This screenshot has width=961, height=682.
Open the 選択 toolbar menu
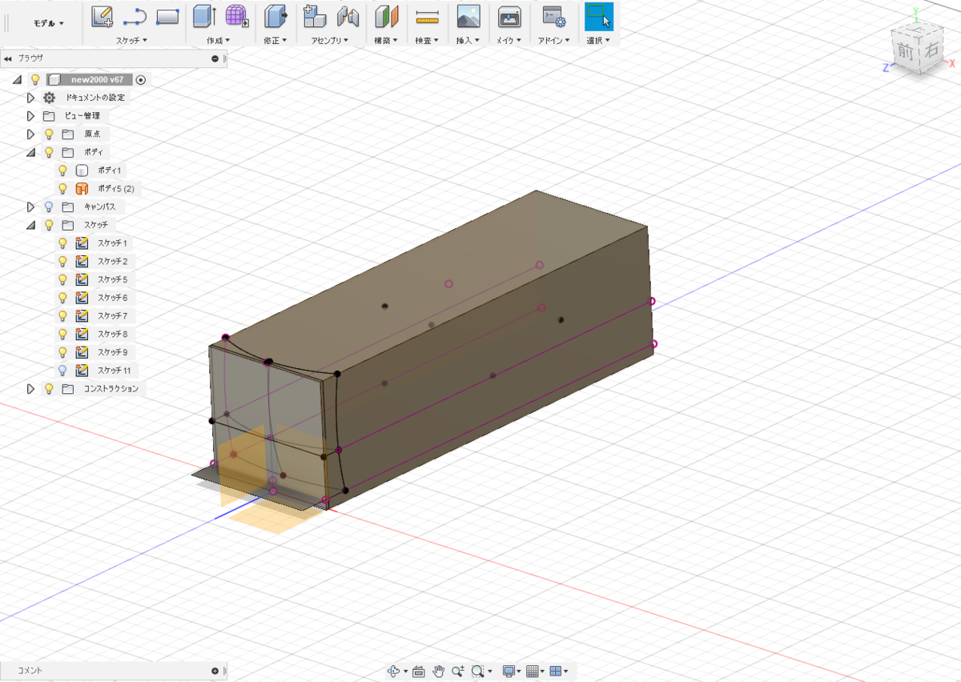point(598,40)
